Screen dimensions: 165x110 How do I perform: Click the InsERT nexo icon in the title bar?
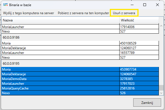pos(6,5)
